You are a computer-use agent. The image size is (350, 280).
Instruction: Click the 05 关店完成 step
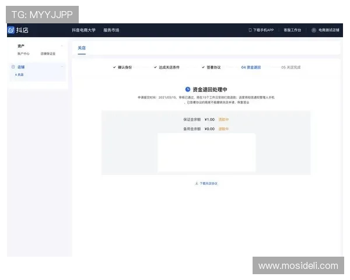(x=291, y=67)
